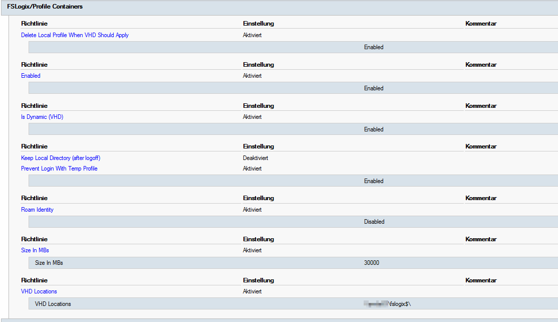Open the blue Size In MBs policy link
Viewport: 558px width, 322px height.
[35, 250]
